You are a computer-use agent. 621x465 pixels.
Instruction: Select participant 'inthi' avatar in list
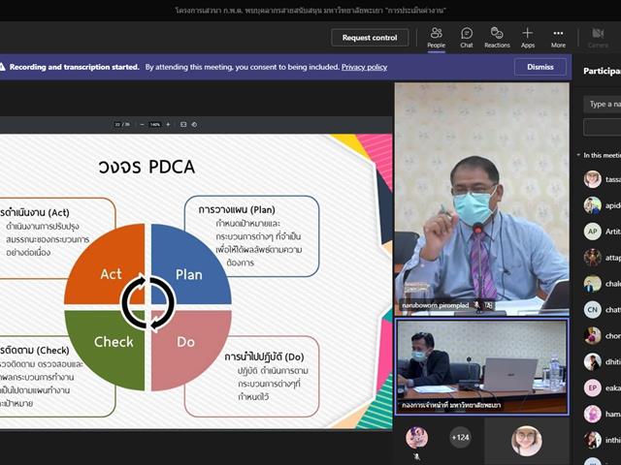coord(592,440)
